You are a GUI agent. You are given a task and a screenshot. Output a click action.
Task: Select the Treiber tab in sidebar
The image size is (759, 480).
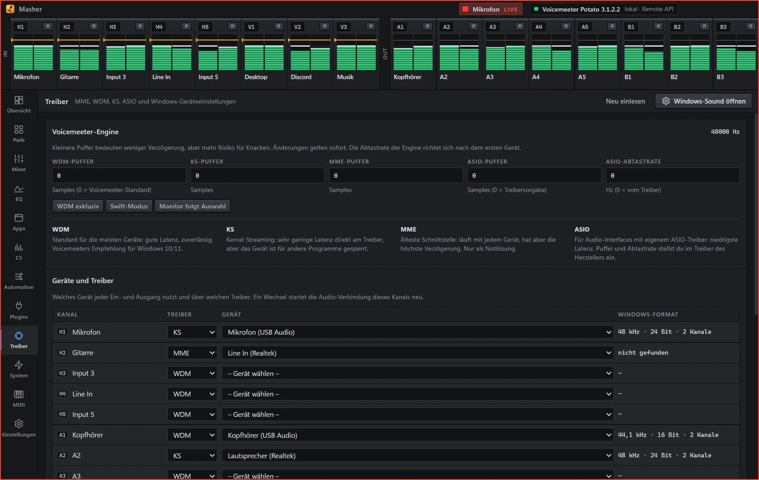(x=19, y=340)
